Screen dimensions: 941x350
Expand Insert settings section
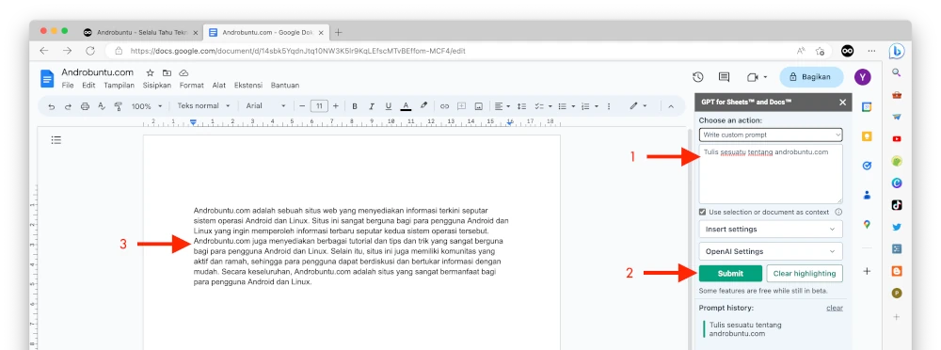(771, 229)
